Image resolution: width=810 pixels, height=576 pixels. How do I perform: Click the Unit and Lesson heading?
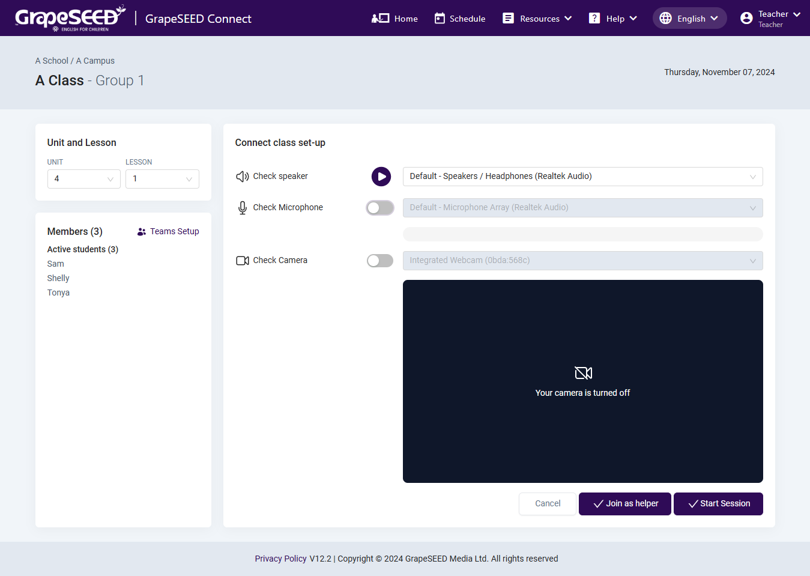coord(82,143)
